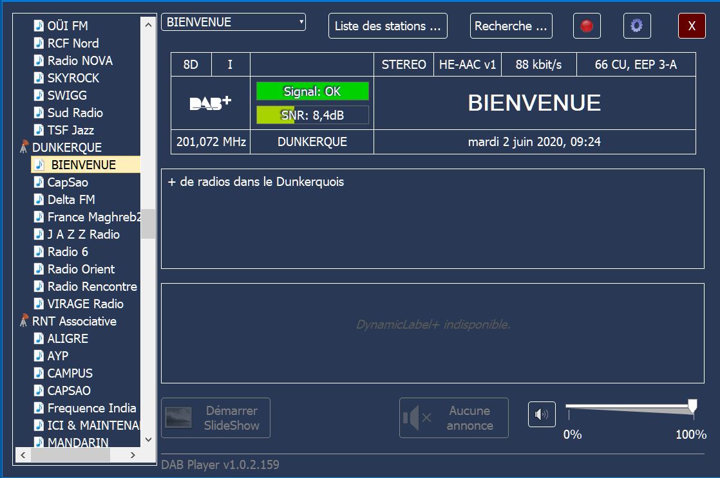Screen dimensions: 720x478
Task: Click horizontal scrollbar right arrow
Action: point(133,455)
